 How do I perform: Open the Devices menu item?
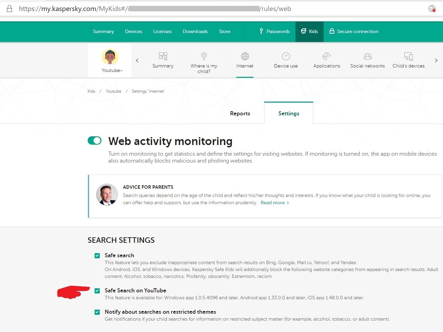[x=133, y=31]
